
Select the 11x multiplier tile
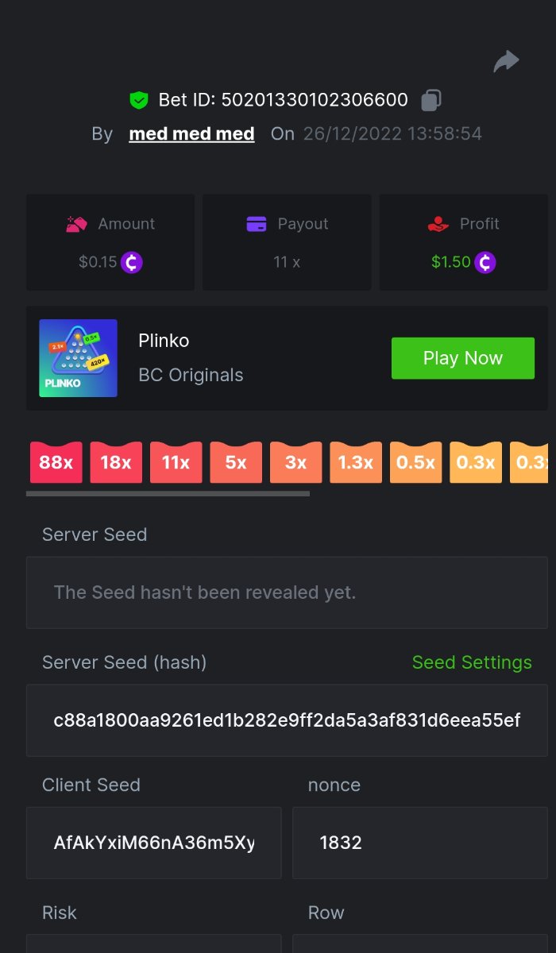pos(176,462)
